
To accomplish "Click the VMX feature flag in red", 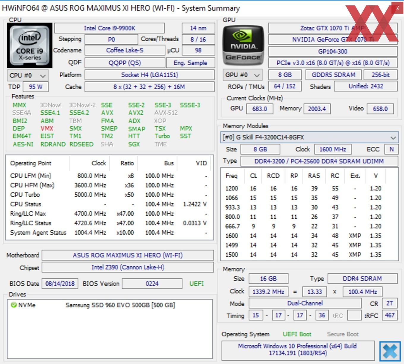I will coord(47,129).
